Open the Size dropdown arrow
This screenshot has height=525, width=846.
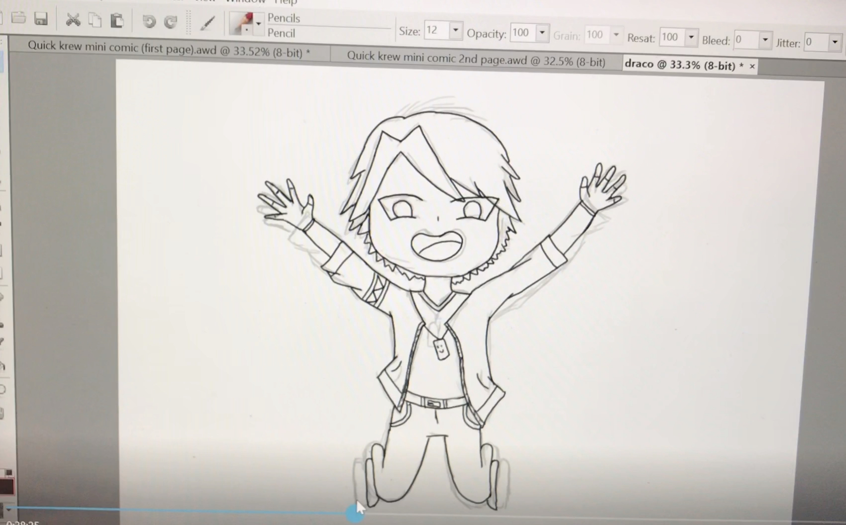point(455,30)
